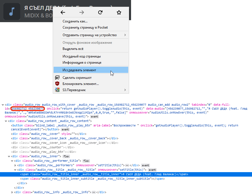Image resolution: width=252 pixels, height=194 pixels.
Task: Expand the S3.Переводчик submenu arrow
Action: tap(125, 90)
